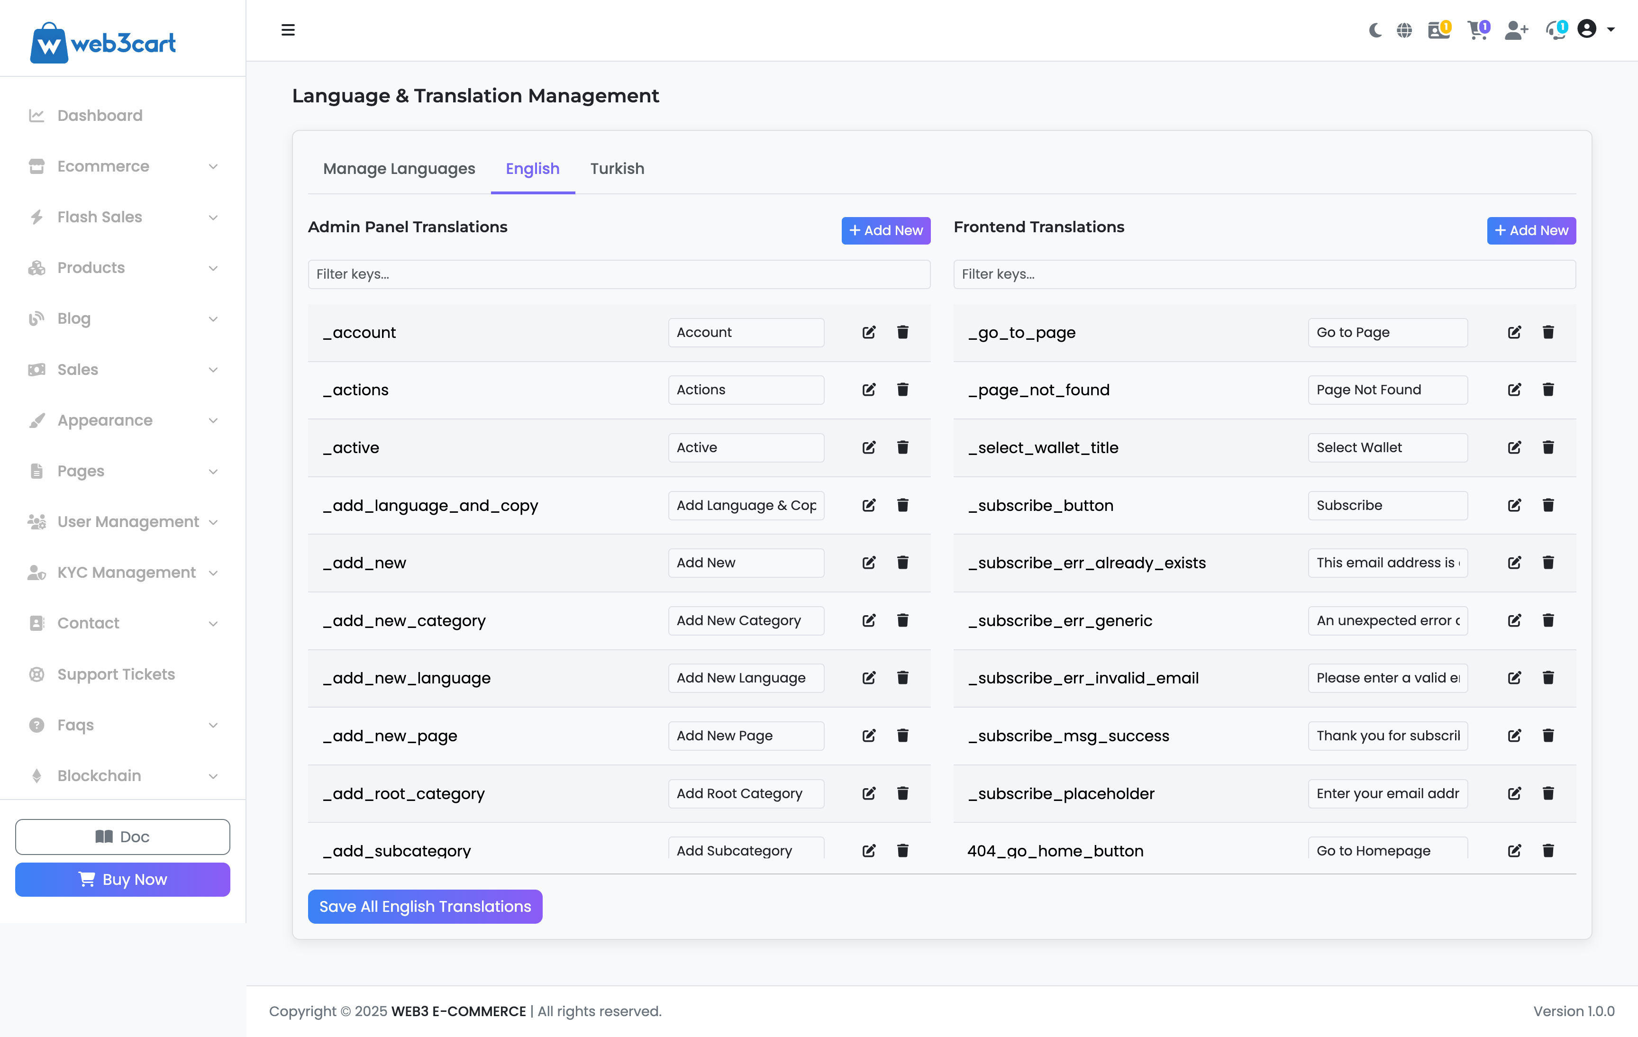Click the globe language icon in header
Image resolution: width=1638 pixels, height=1037 pixels.
(x=1404, y=30)
